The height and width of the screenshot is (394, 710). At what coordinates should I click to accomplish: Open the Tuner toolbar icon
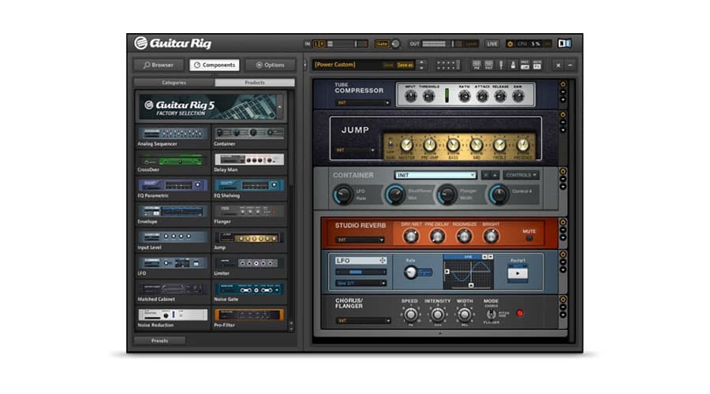pos(501,65)
